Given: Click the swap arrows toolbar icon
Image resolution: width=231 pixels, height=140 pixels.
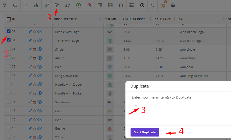Looking at the screenshot, I should point(153,6).
